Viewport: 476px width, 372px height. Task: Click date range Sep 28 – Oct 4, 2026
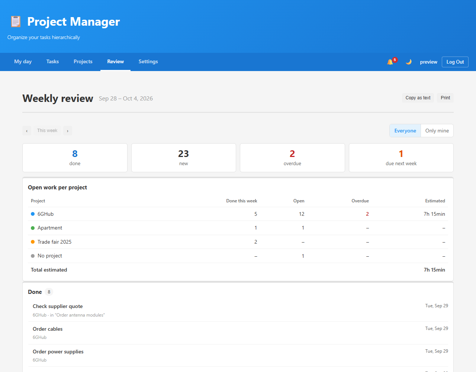[126, 99]
